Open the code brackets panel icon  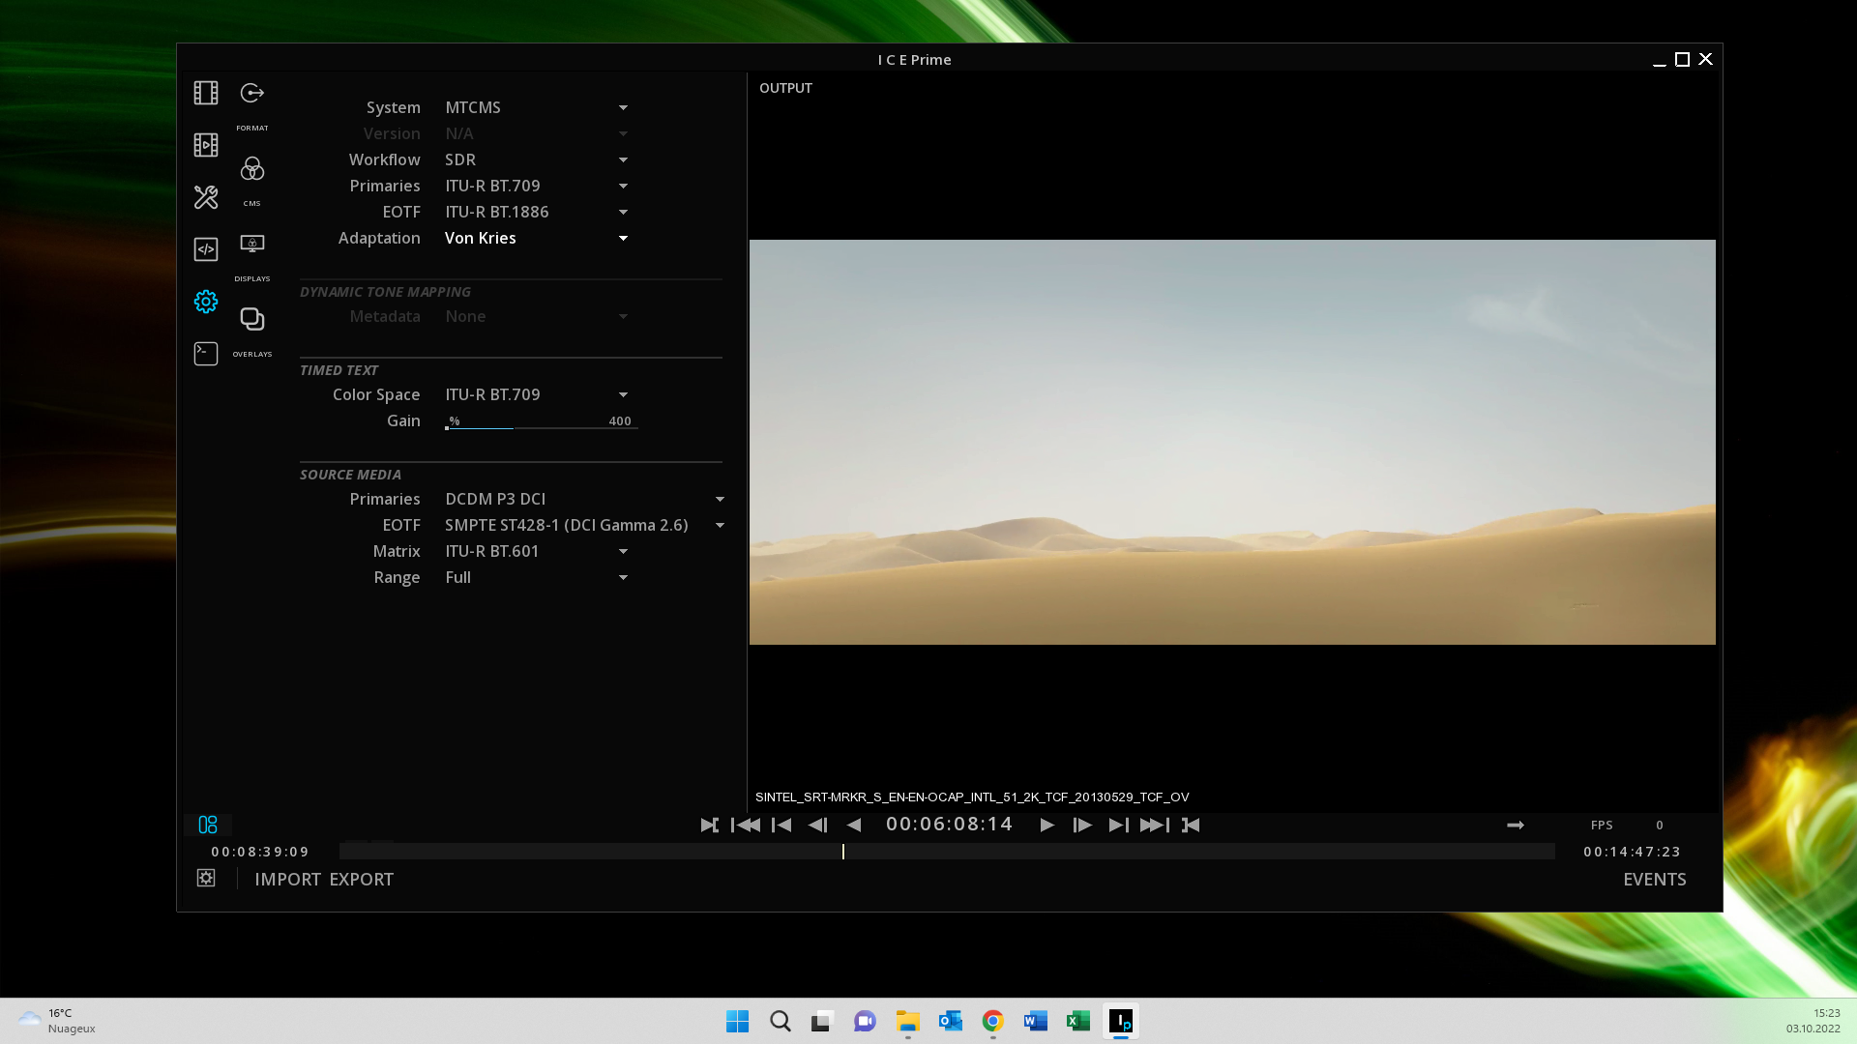[x=206, y=249]
